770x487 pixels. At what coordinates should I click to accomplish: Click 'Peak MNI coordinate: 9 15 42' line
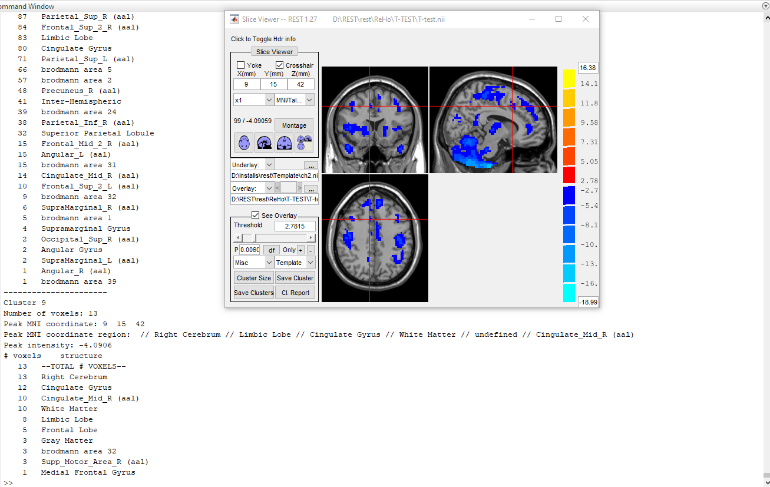point(74,324)
